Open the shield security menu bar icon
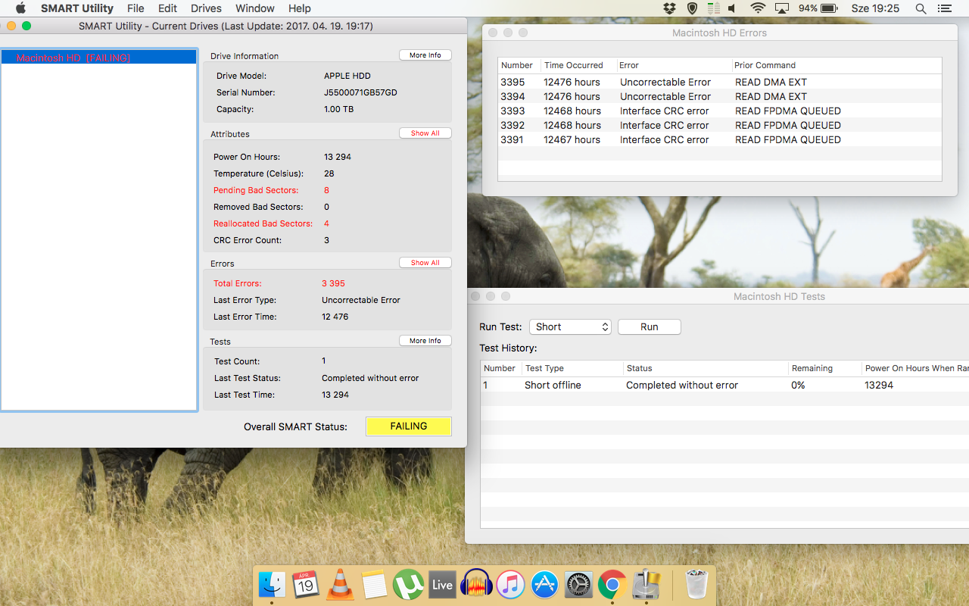The height and width of the screenshot is (606, 969). tap(691, 8)
